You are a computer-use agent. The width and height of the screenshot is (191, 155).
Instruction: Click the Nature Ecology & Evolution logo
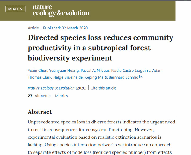click(61, 10)
